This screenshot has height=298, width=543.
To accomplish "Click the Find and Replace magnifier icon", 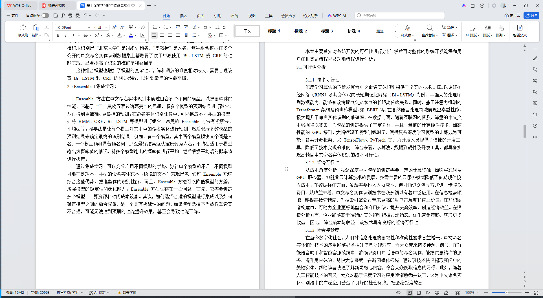I will [x=430, y=28].
